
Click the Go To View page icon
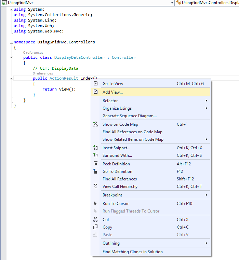[96, 83]
